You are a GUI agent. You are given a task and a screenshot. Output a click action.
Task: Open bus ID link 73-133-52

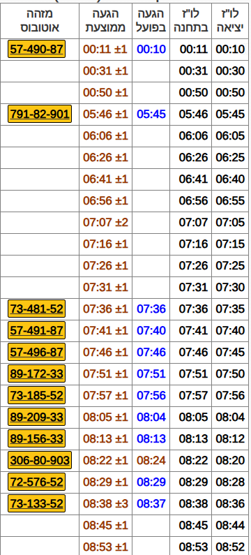[36, 503]
